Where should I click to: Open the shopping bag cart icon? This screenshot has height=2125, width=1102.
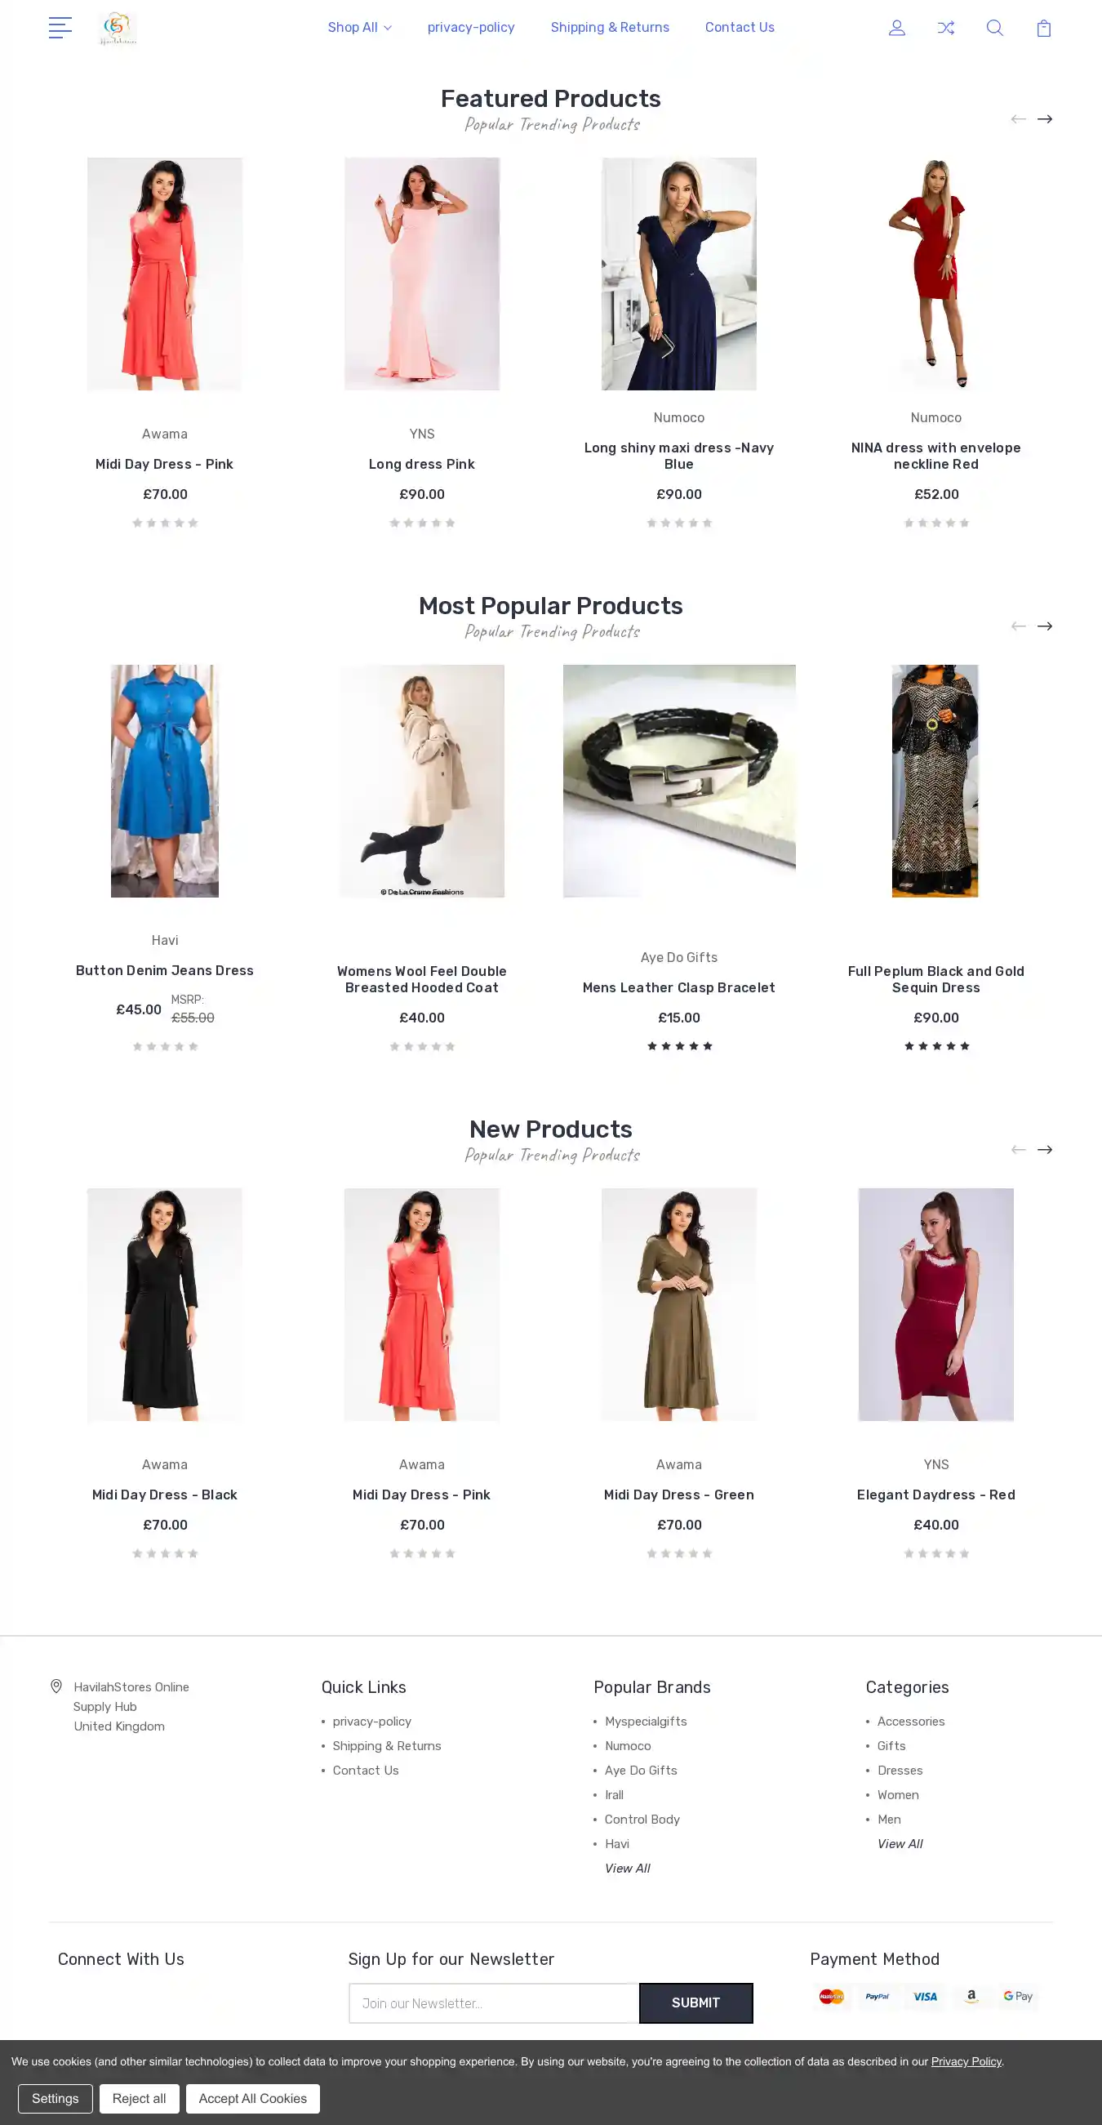point(1043,28)
